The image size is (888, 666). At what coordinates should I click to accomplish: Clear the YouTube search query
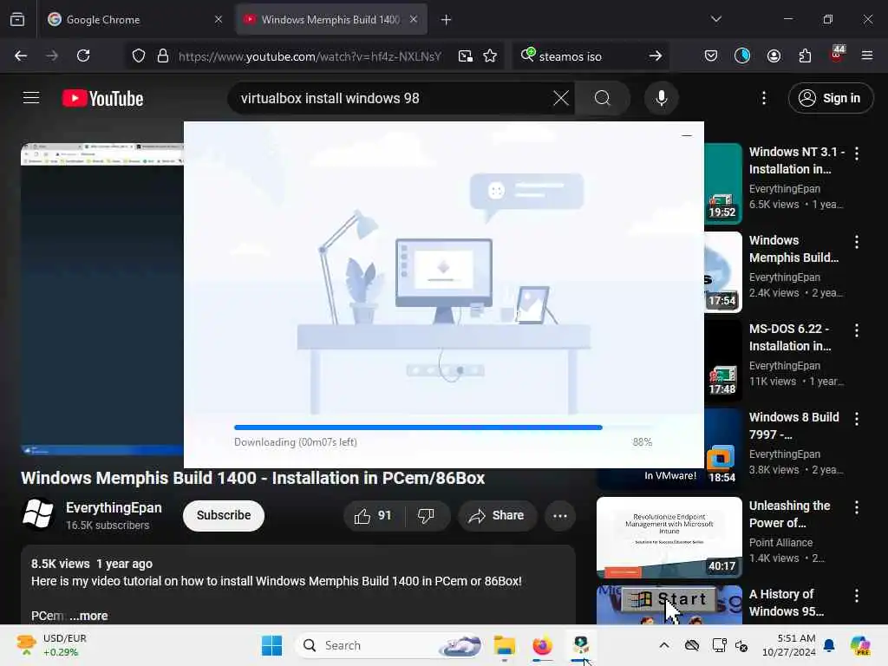pyautogui.click(x=561, y=99)
